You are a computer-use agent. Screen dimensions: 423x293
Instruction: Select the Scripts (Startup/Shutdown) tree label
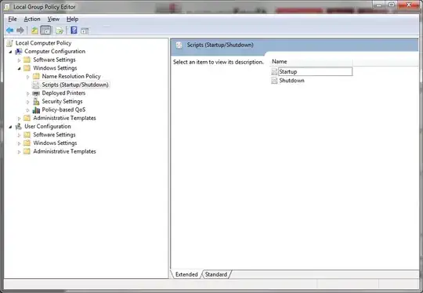click(75, 85)
